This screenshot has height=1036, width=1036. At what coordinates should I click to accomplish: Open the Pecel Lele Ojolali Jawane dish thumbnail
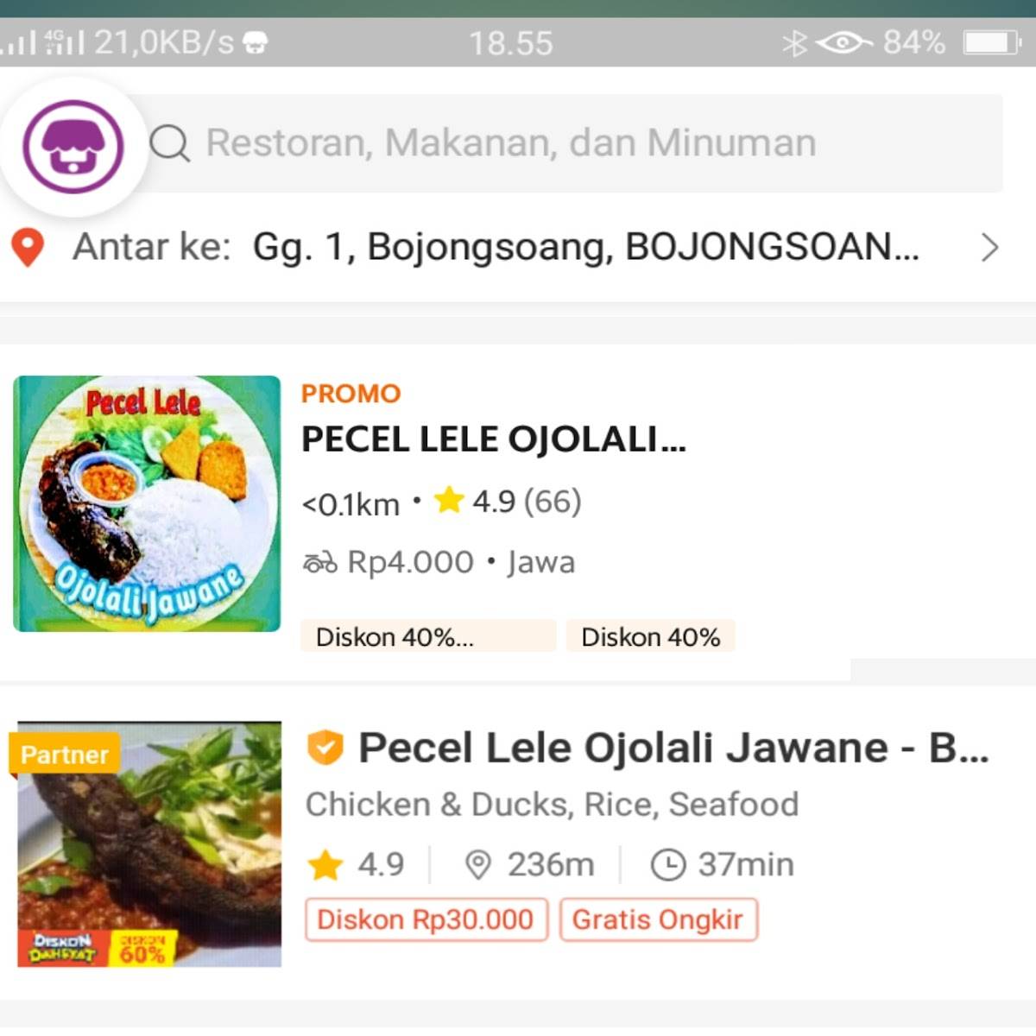145,842
